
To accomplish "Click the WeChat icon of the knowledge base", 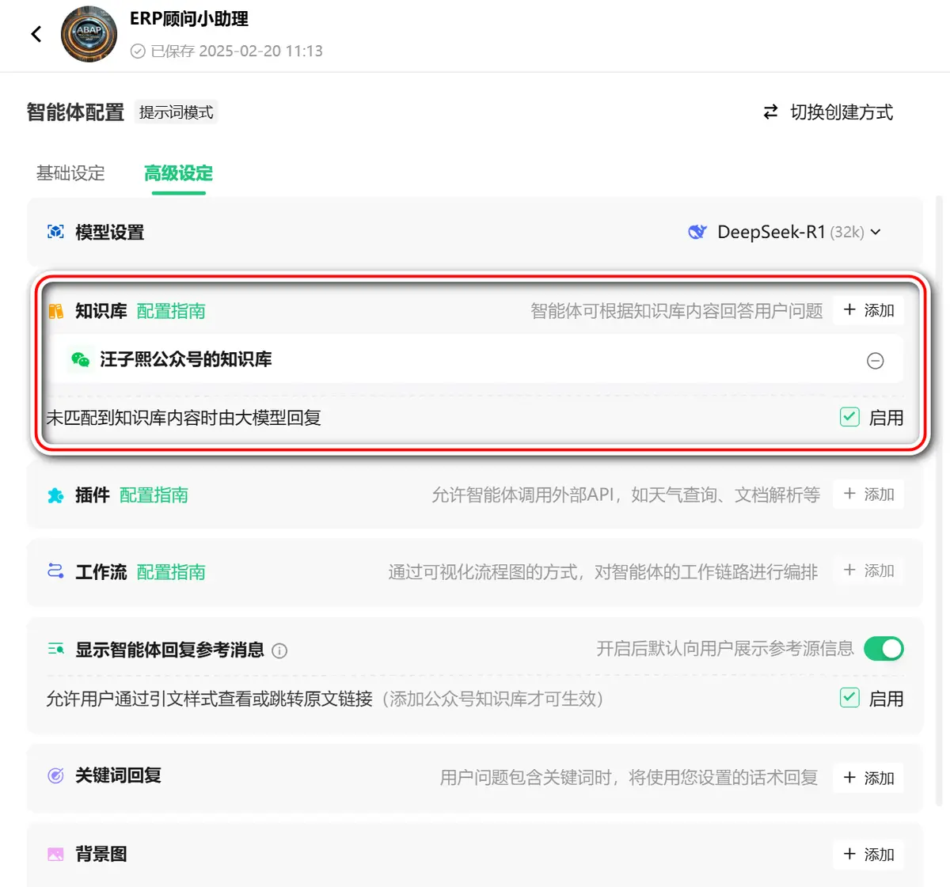I will 80,360.
